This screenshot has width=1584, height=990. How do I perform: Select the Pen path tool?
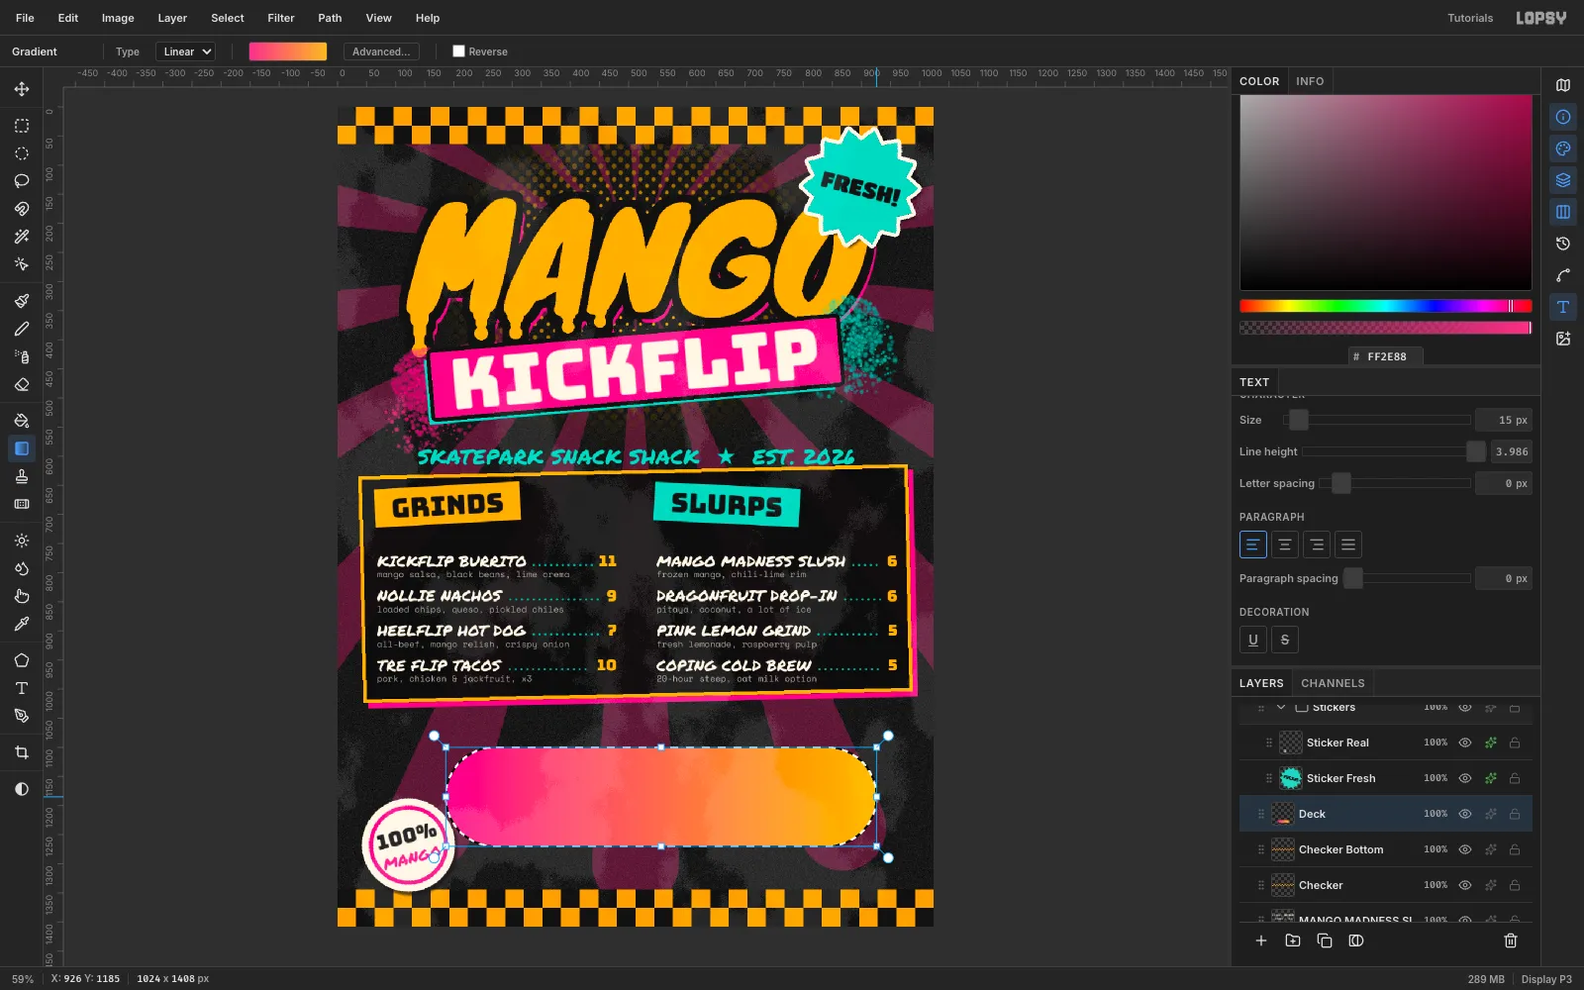coord(22,716)
